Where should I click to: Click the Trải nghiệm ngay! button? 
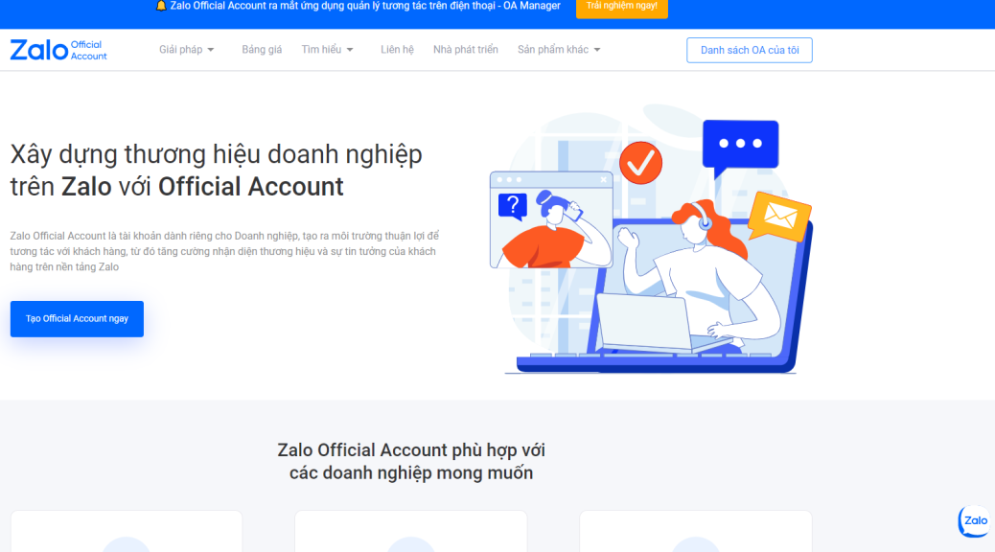[622, 7]
